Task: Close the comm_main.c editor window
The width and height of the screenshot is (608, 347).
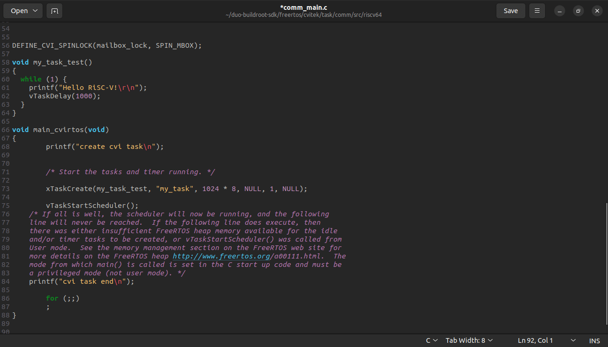Action: (596, 11)
